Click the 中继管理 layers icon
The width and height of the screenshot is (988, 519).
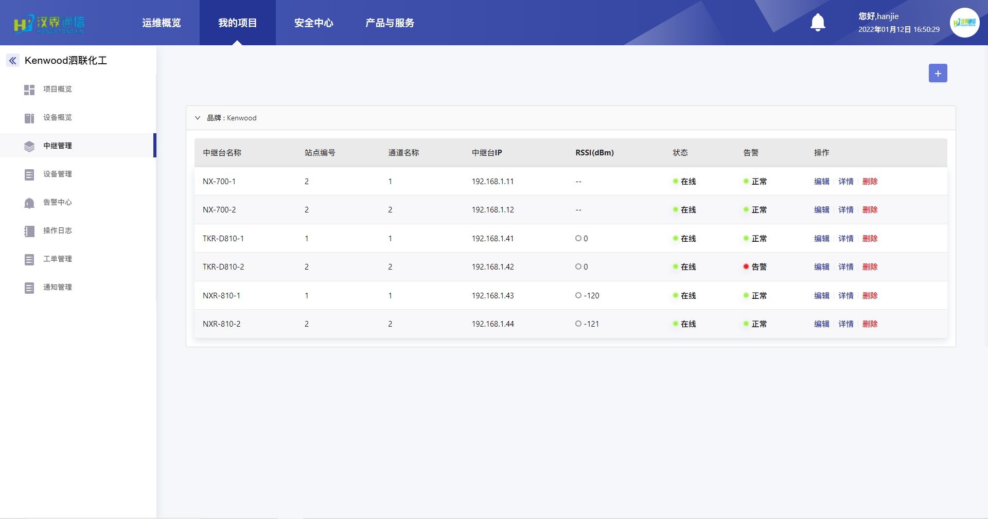29,146
